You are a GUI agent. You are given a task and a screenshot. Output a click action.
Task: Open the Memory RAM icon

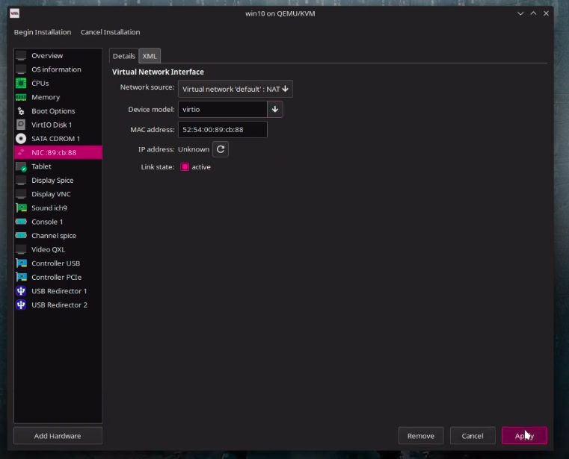(21, 97)
